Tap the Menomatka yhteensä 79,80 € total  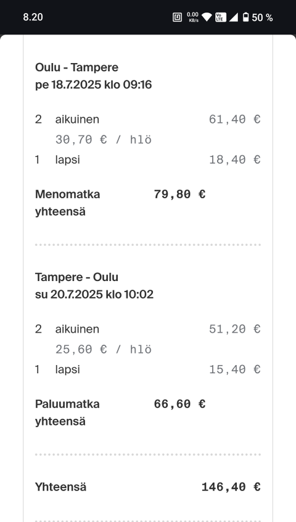(x=120, y=203)
